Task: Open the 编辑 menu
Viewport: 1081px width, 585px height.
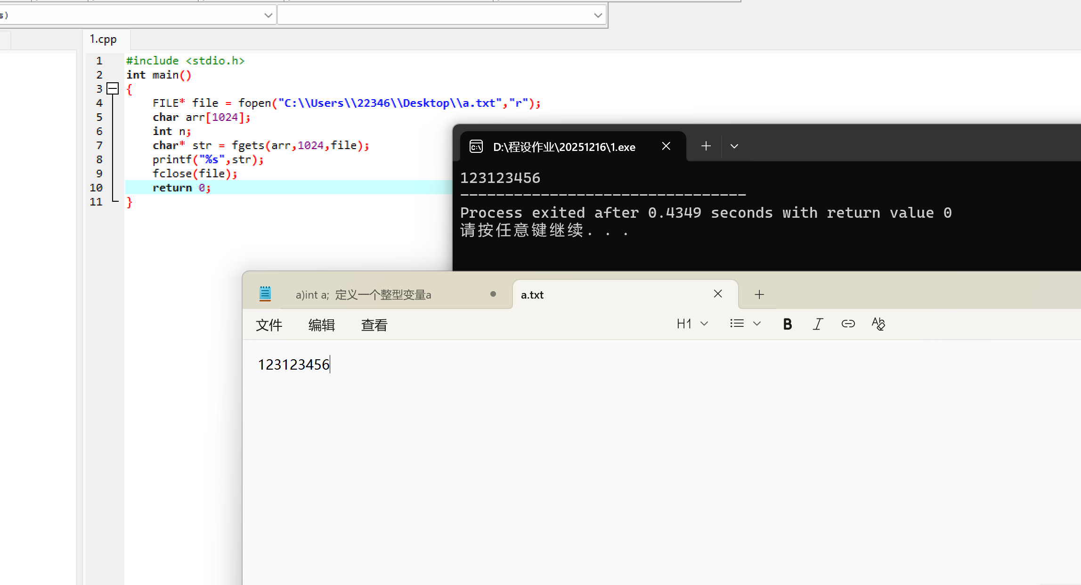Action: (x=321, y=325)
